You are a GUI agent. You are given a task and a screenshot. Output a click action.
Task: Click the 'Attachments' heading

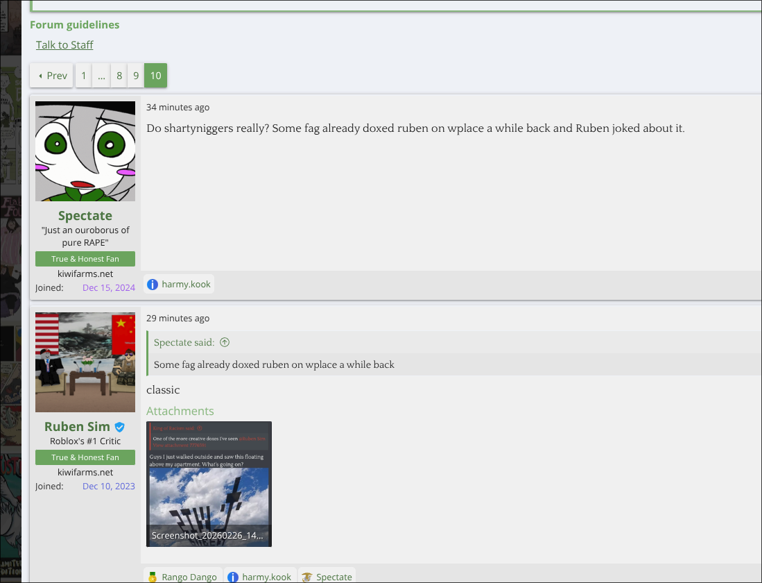[x=180, y=411]
